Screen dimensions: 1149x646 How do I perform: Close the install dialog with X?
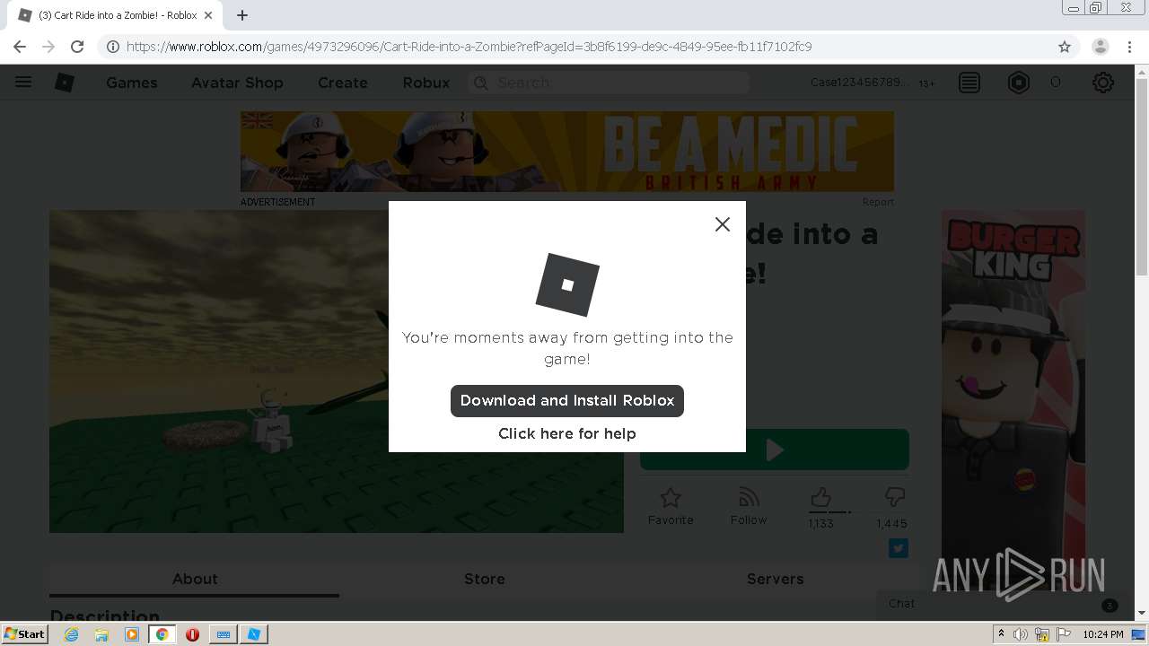[x=723, y=224]
